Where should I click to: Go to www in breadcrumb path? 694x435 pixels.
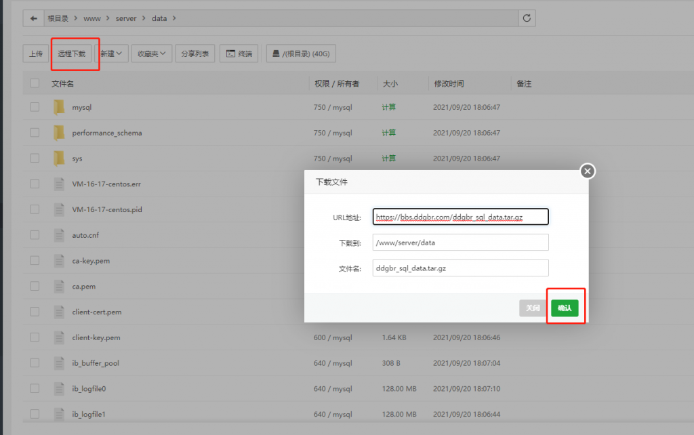coord(92,18)
